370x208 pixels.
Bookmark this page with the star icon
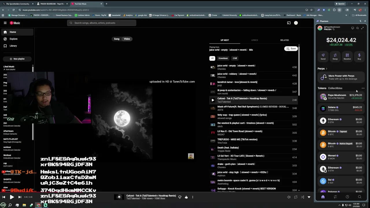311,10
